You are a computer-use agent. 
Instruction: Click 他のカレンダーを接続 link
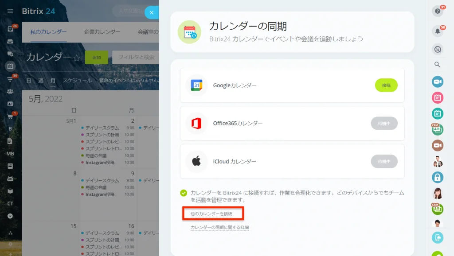[x=211, y=214]
